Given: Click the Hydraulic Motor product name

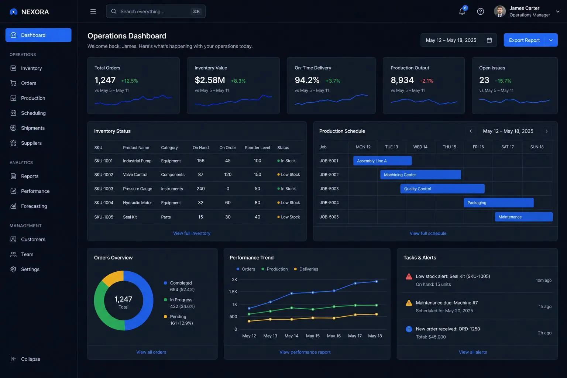Looking at the screenshot, I should tap(137, 203).
